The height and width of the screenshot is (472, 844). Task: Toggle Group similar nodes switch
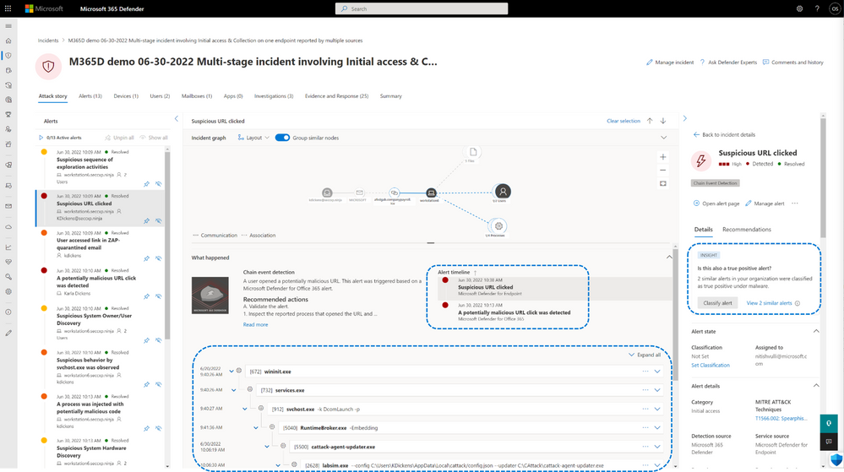(x=282, y=138)
